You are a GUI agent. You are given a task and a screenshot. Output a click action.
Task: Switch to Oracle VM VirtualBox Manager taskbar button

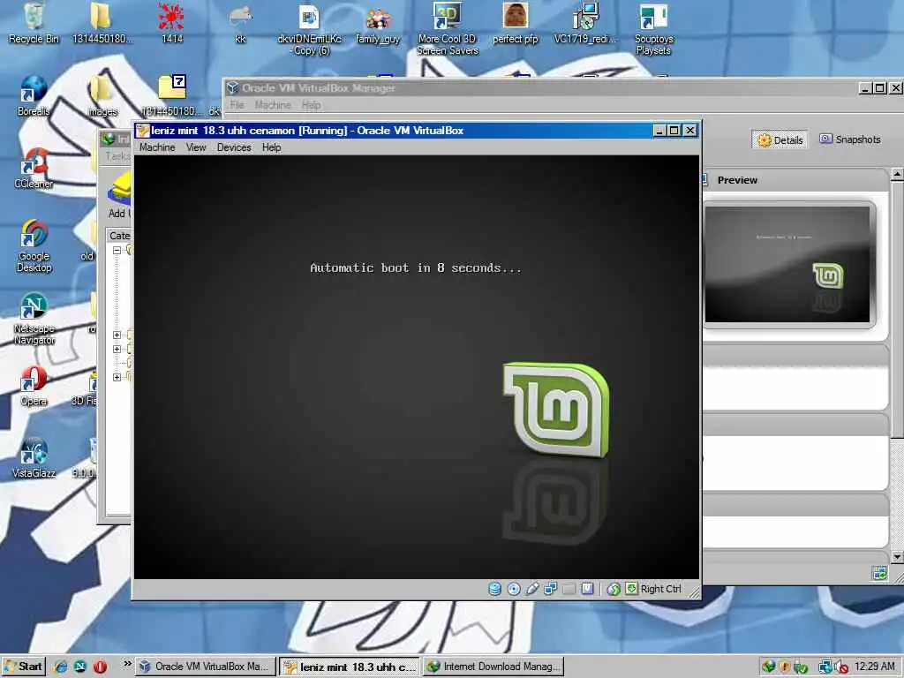point(205,667)
